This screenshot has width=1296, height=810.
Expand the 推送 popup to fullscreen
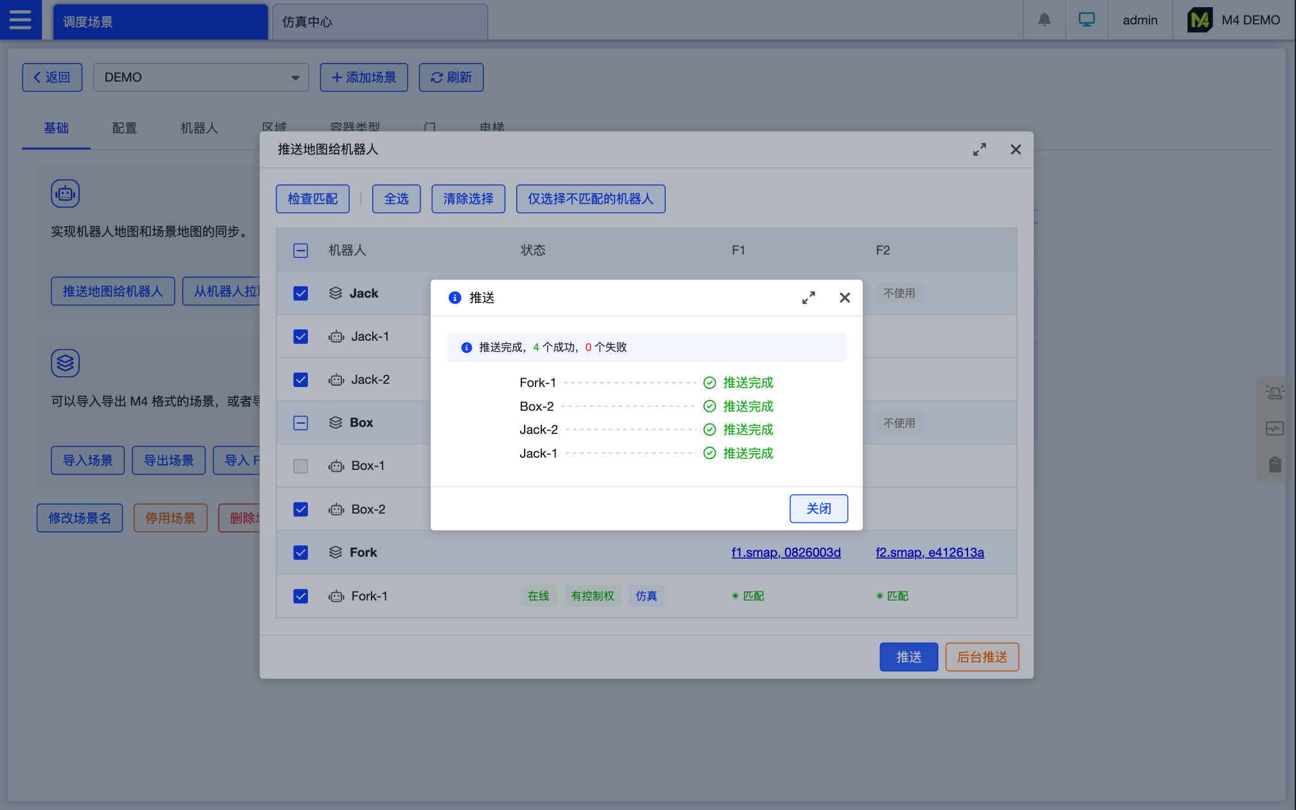click(808, 298)
